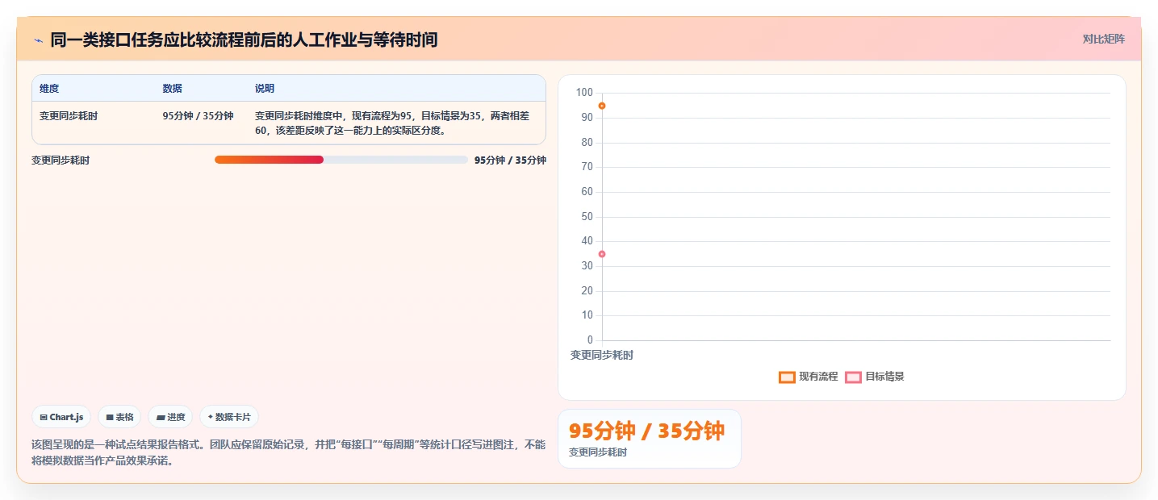Click the 对比矩阵 label in header
Screen dimensions: 1158x500
(x=1103, y=40)
